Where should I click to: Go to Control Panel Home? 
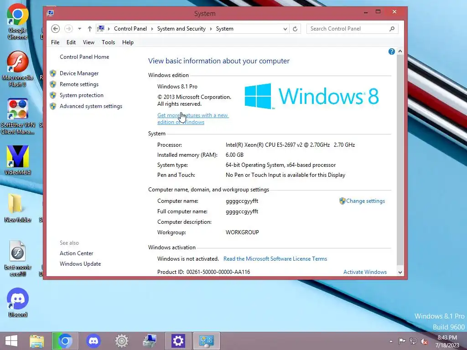click(x=84, y=57)
